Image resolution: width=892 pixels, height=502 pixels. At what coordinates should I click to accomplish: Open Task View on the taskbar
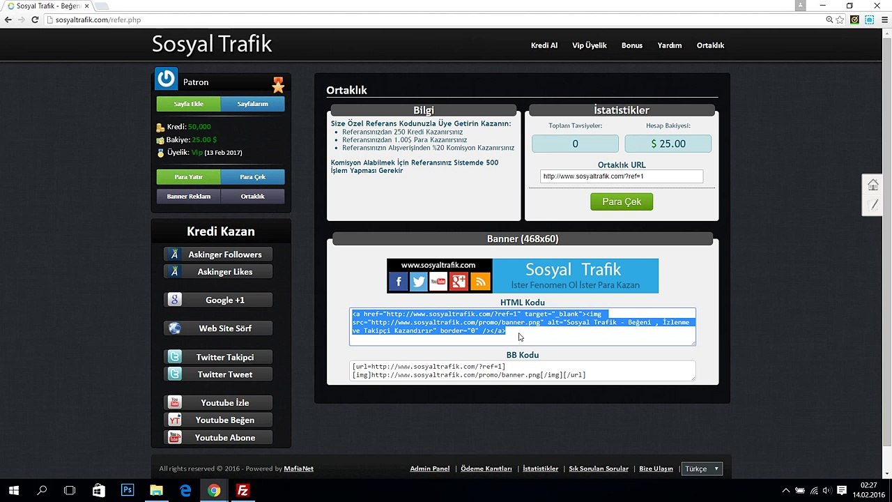[x=70, y=490]
